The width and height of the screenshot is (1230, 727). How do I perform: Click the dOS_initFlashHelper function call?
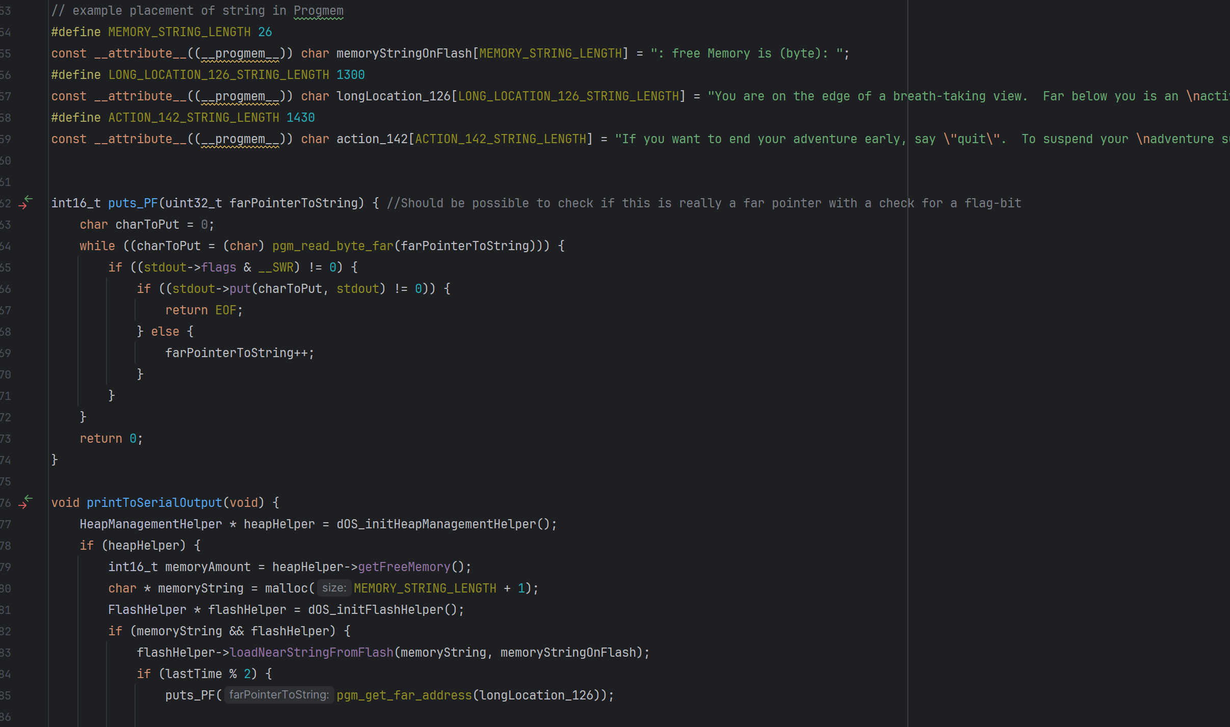(375, 609)
